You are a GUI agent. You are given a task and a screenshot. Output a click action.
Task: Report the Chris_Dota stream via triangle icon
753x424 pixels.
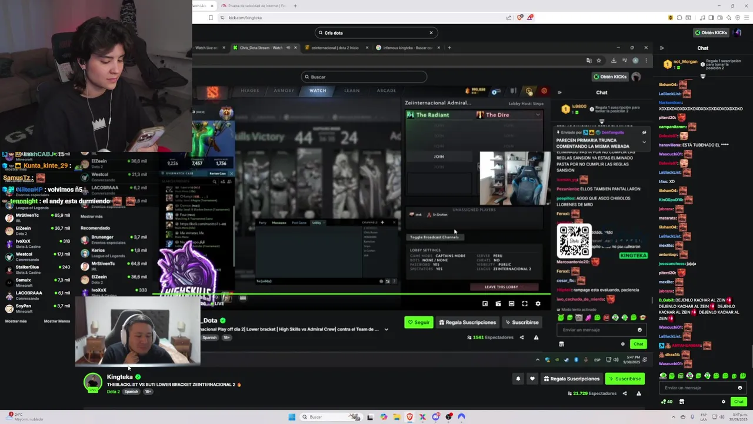[x=536, y=337]
